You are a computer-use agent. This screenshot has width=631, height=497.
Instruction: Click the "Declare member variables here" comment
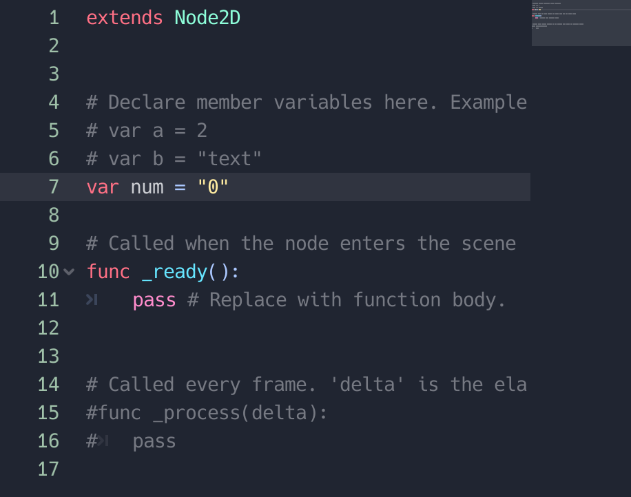[x=307, y=103]
